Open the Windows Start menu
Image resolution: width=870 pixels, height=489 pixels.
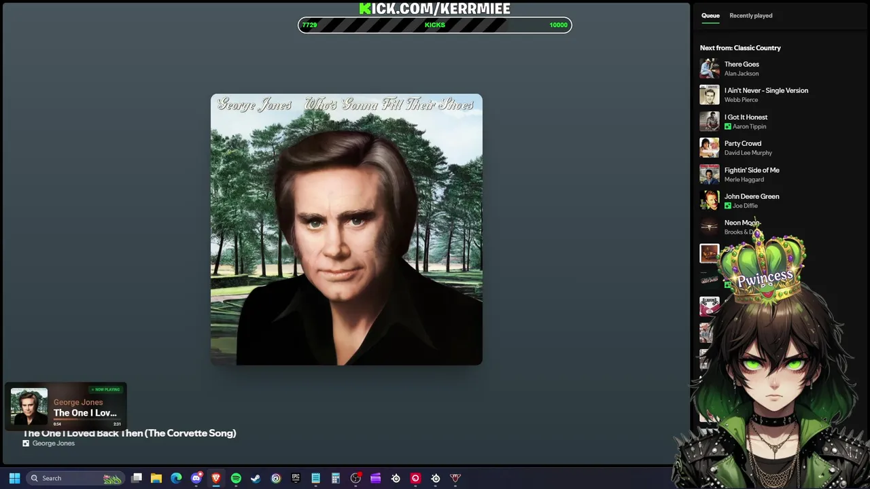[x=14, y=478]
